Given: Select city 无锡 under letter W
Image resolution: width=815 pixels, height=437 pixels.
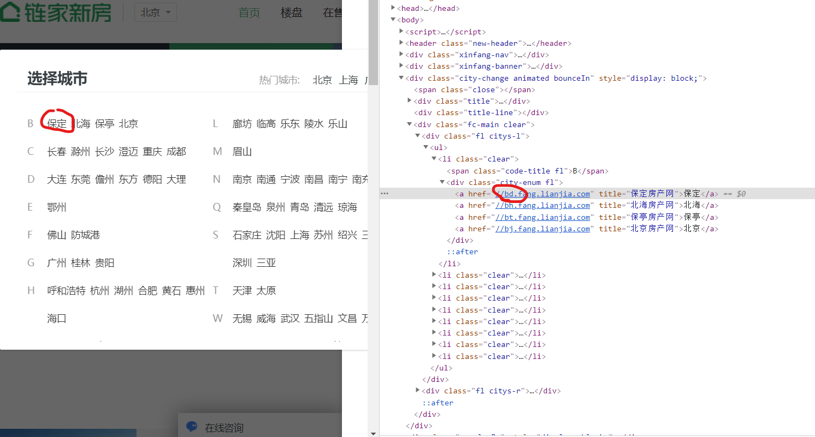Looking at the screenshot, I should tap(242, 319).
